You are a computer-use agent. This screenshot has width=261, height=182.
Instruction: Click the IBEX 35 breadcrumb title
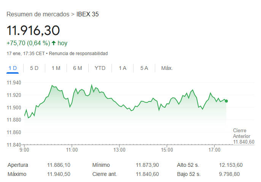tap(88, 14)
